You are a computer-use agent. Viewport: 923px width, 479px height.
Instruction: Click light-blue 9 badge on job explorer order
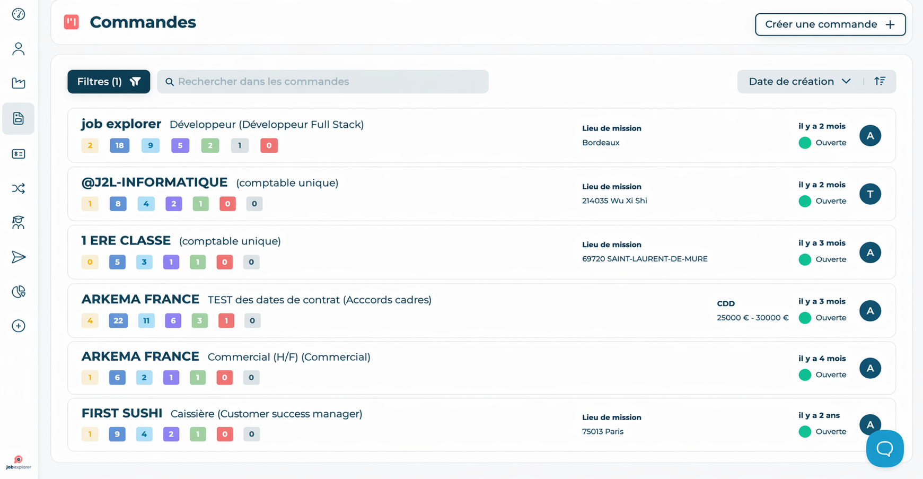tap(151, 145)
